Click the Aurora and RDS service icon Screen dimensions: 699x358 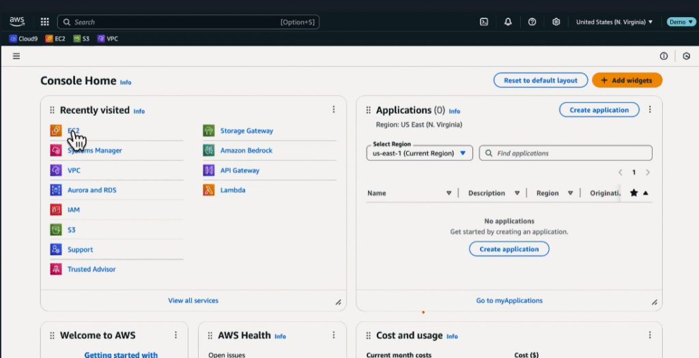point(56,190)
